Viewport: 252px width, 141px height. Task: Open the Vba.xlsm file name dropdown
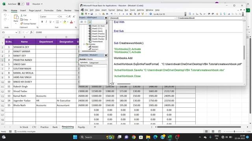(x=42, y=4)
